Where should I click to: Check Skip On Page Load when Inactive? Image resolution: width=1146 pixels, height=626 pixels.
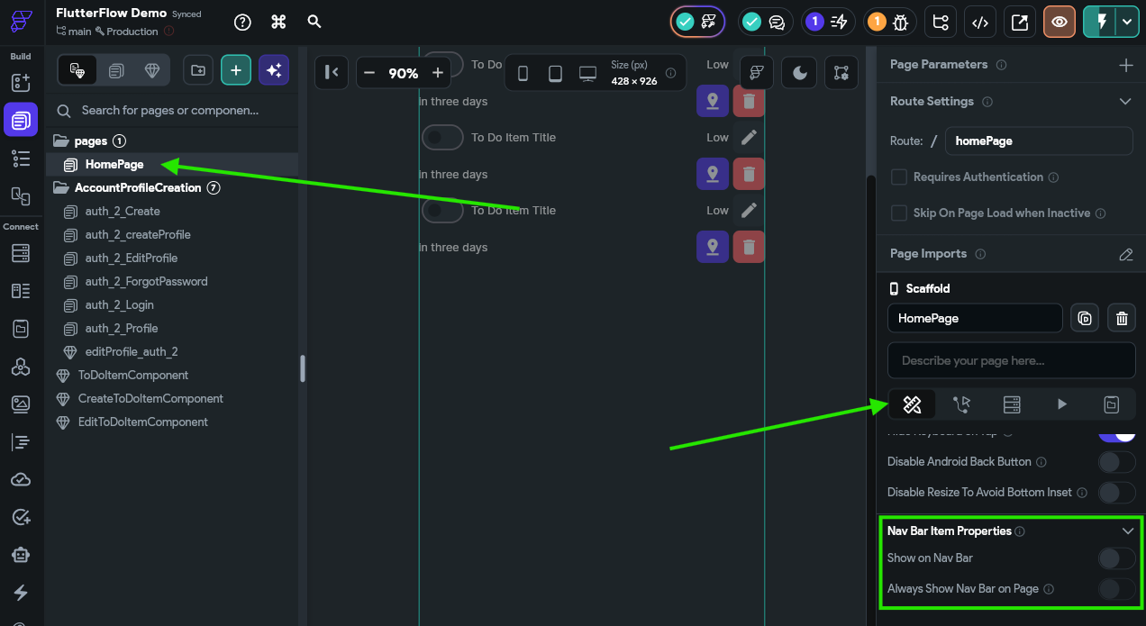click(x=898, y=213)
